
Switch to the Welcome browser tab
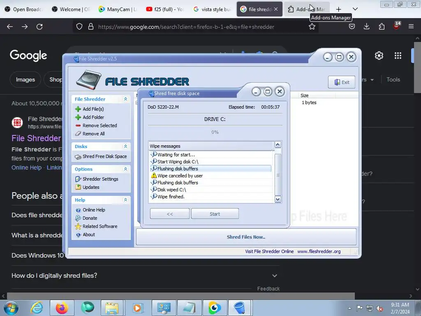pyautogui.click(x=71, y=9)
